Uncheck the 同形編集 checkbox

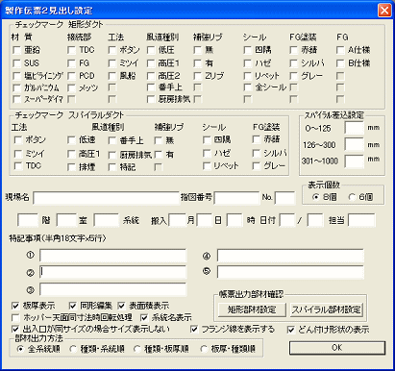click(73, 306)
